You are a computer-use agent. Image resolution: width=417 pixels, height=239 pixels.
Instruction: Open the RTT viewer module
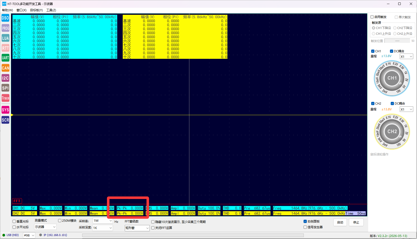pos(6,48)
